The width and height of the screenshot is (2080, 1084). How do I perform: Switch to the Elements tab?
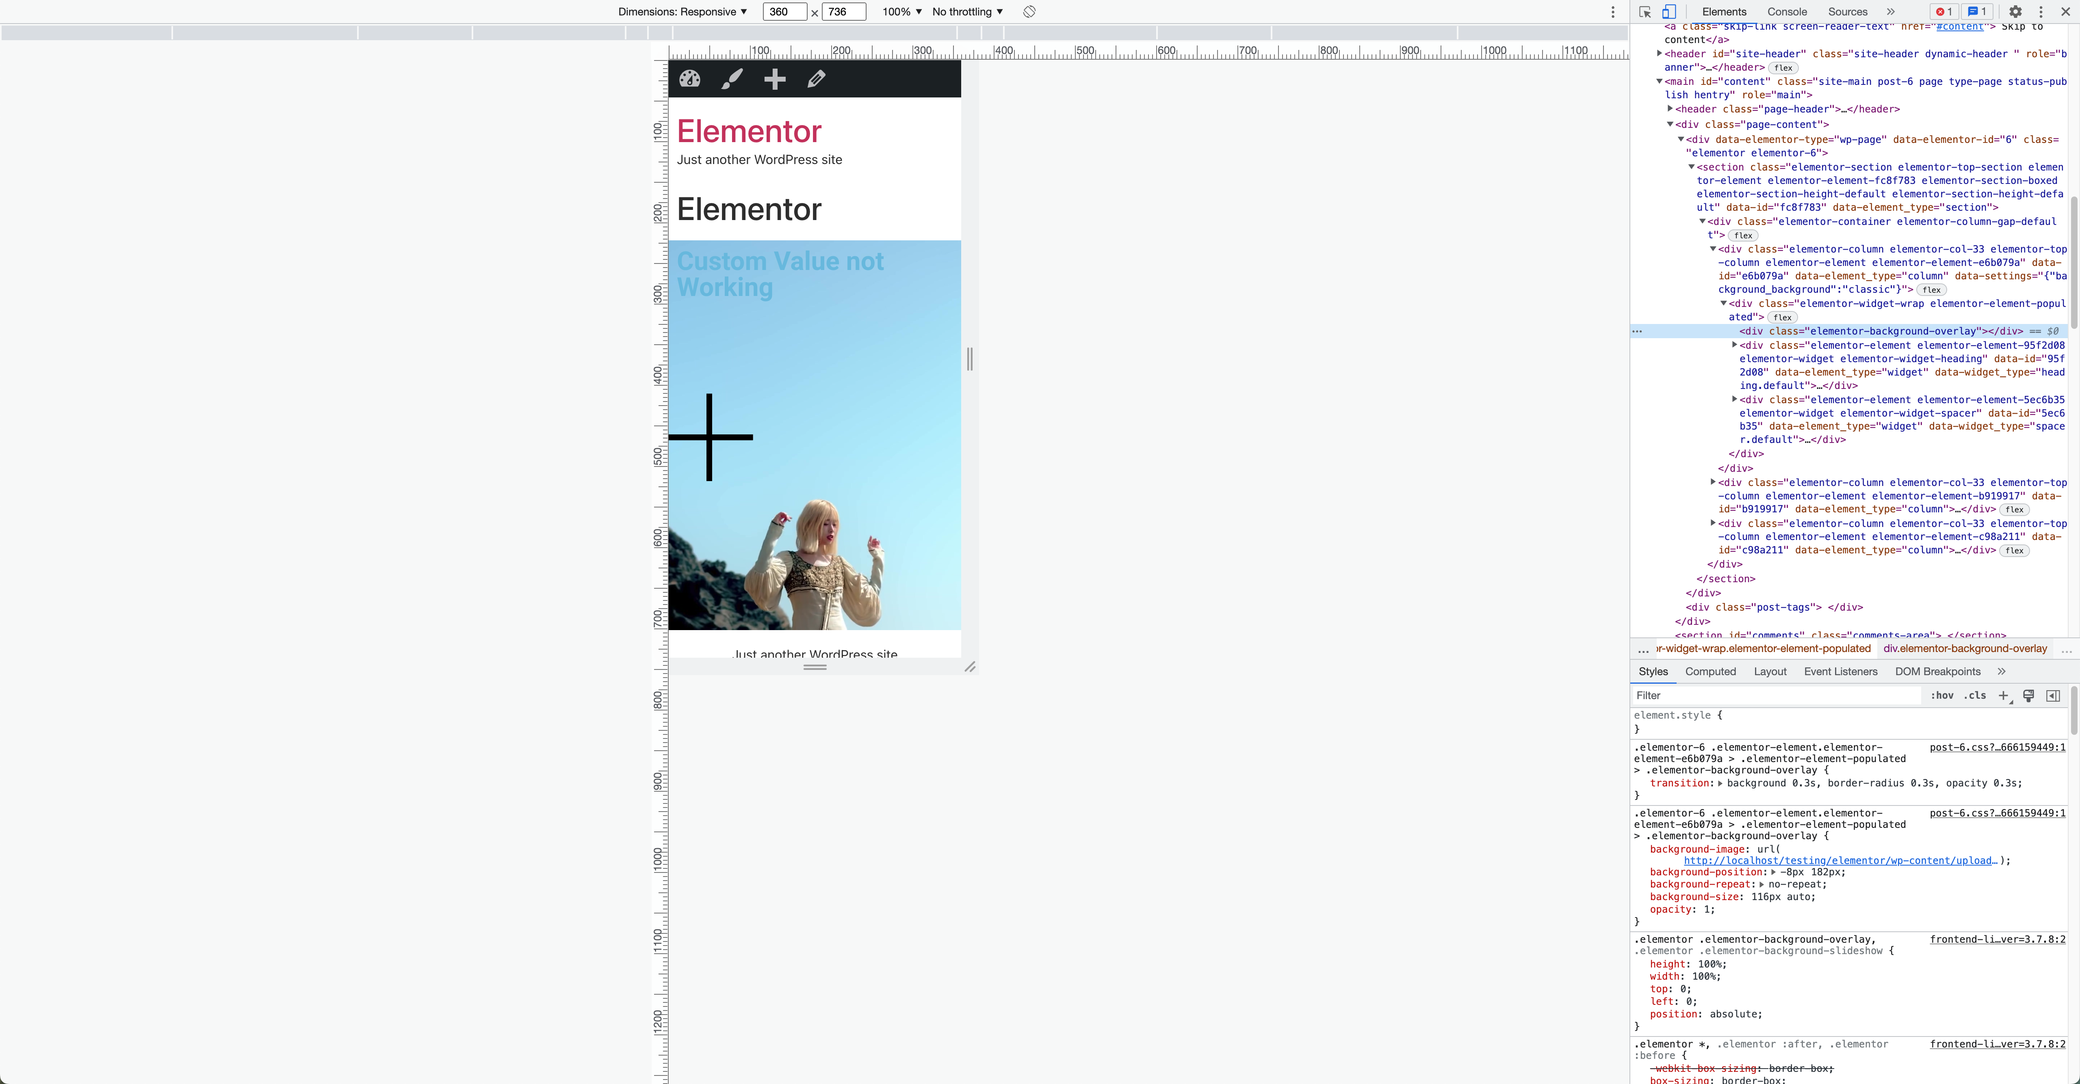coord(1724,11)
